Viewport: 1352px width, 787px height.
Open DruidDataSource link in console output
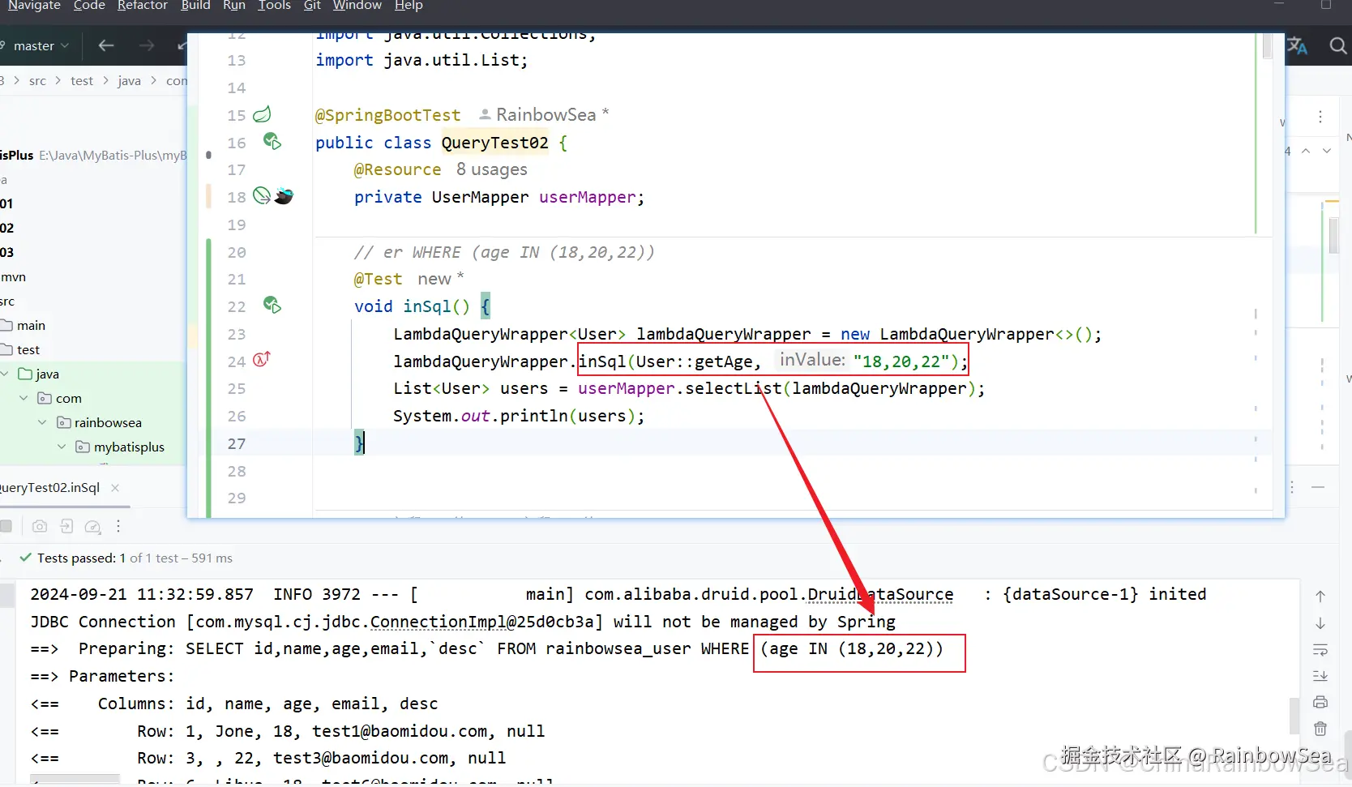tap(880, 595)
